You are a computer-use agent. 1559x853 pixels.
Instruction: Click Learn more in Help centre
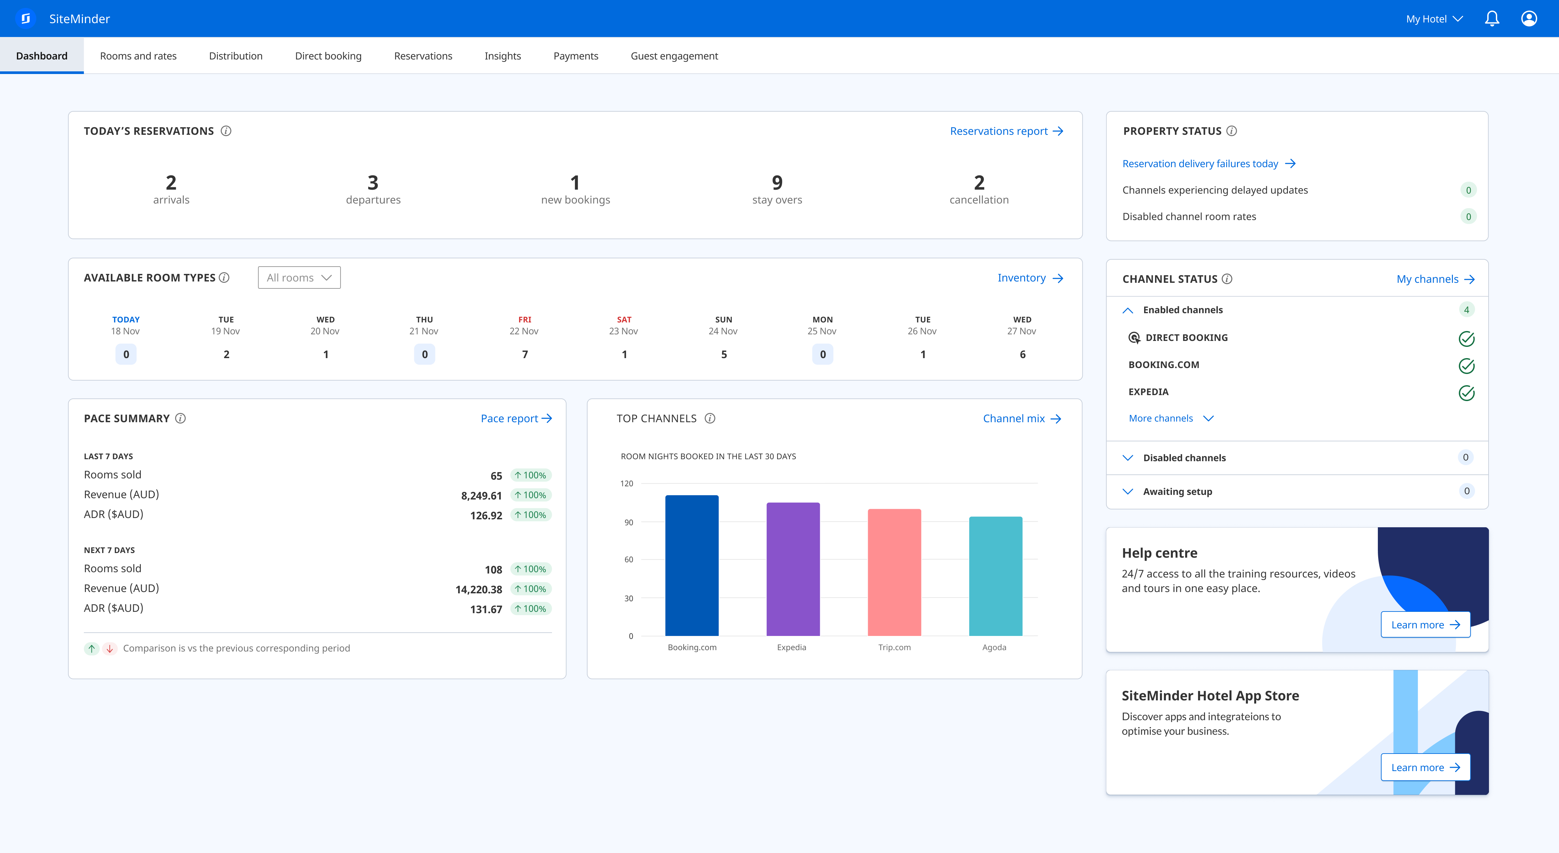(1425, 625)
